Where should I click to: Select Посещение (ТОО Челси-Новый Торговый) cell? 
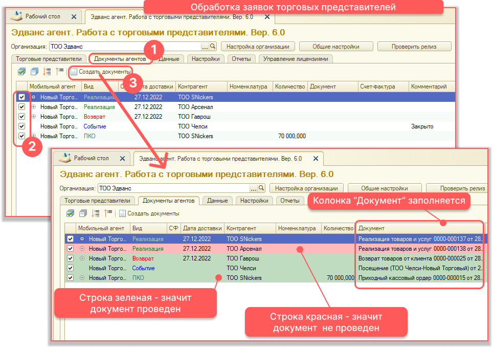[x=419, y=268]
